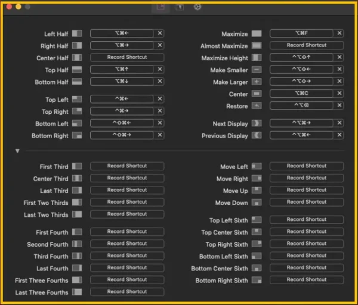
Task: Click the Right Half window icon
Action: point(77,46)
